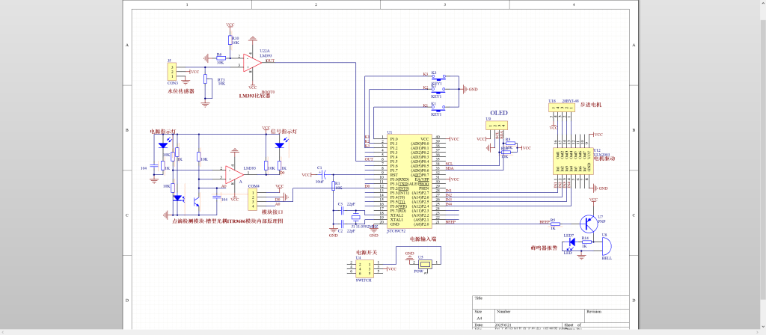The image size is (766, 335).
Task: Click the top push-button switch K3
Action: pyautogui.click(x=437, y=76)
